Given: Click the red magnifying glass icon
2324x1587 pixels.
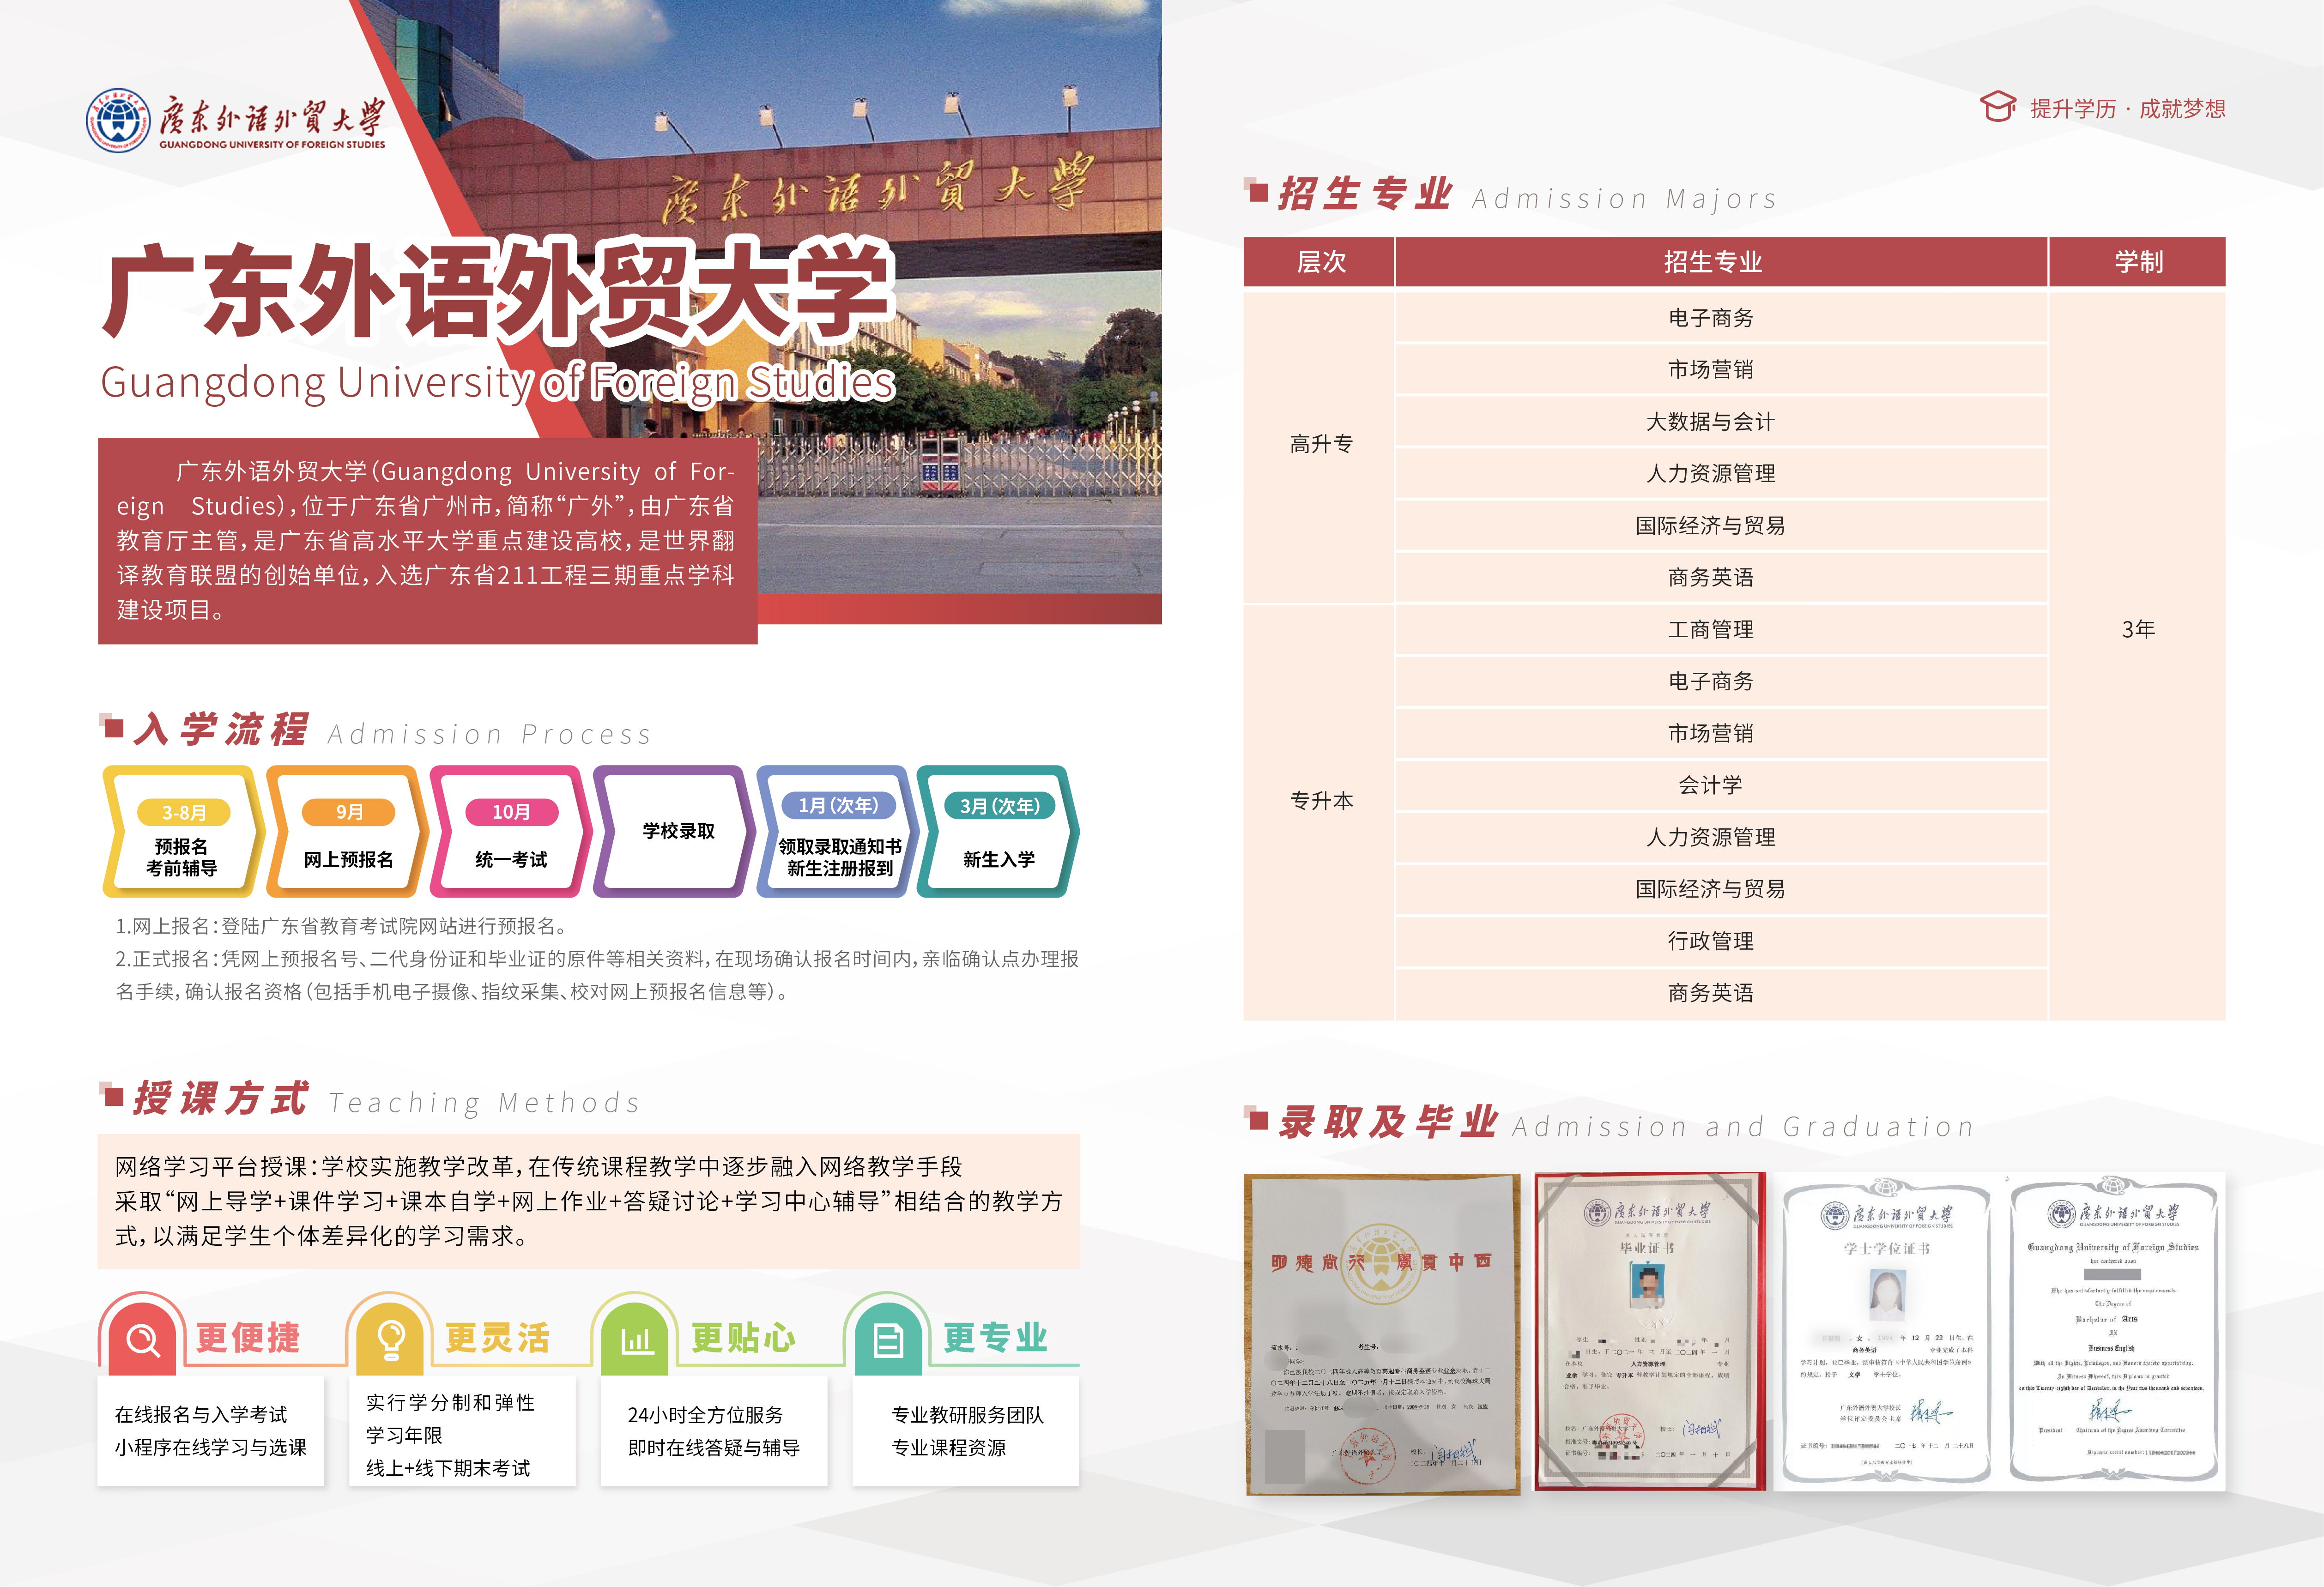Looking at the screenshot, I should pos(143,1339).
